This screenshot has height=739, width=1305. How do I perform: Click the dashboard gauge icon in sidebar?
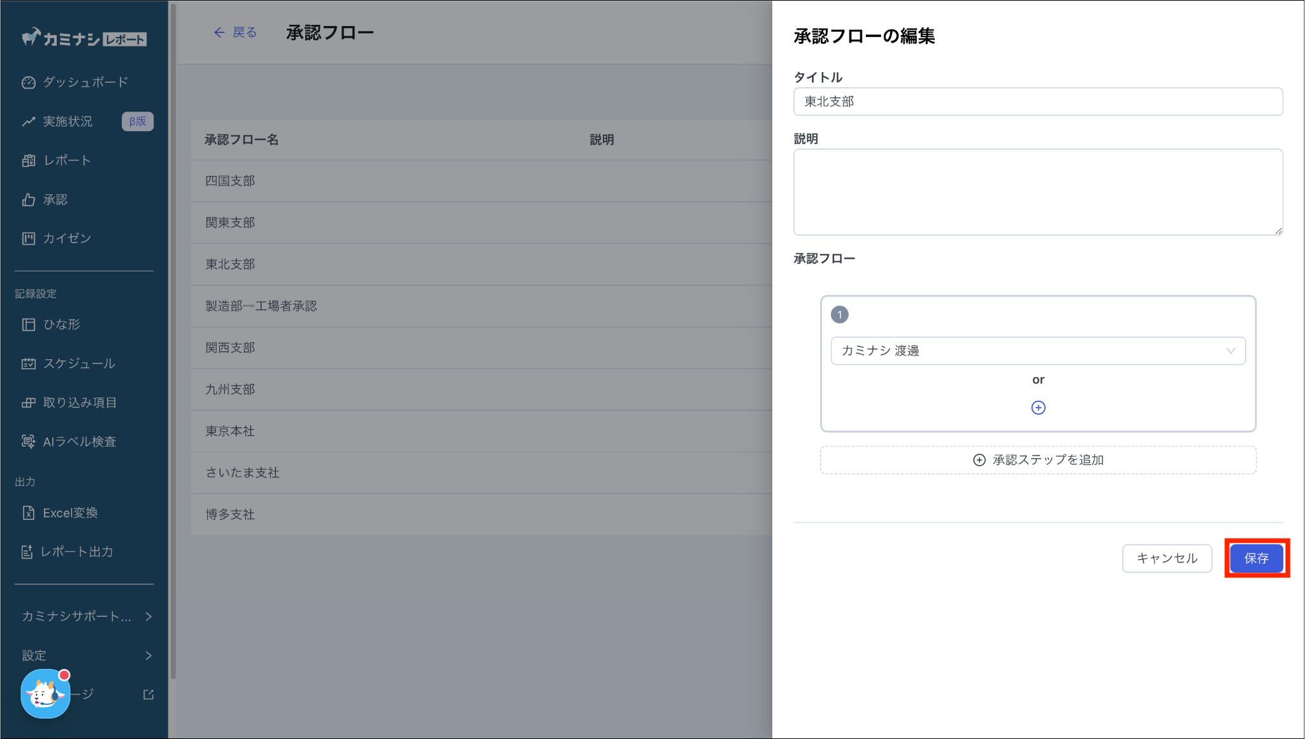coord(28,82)
